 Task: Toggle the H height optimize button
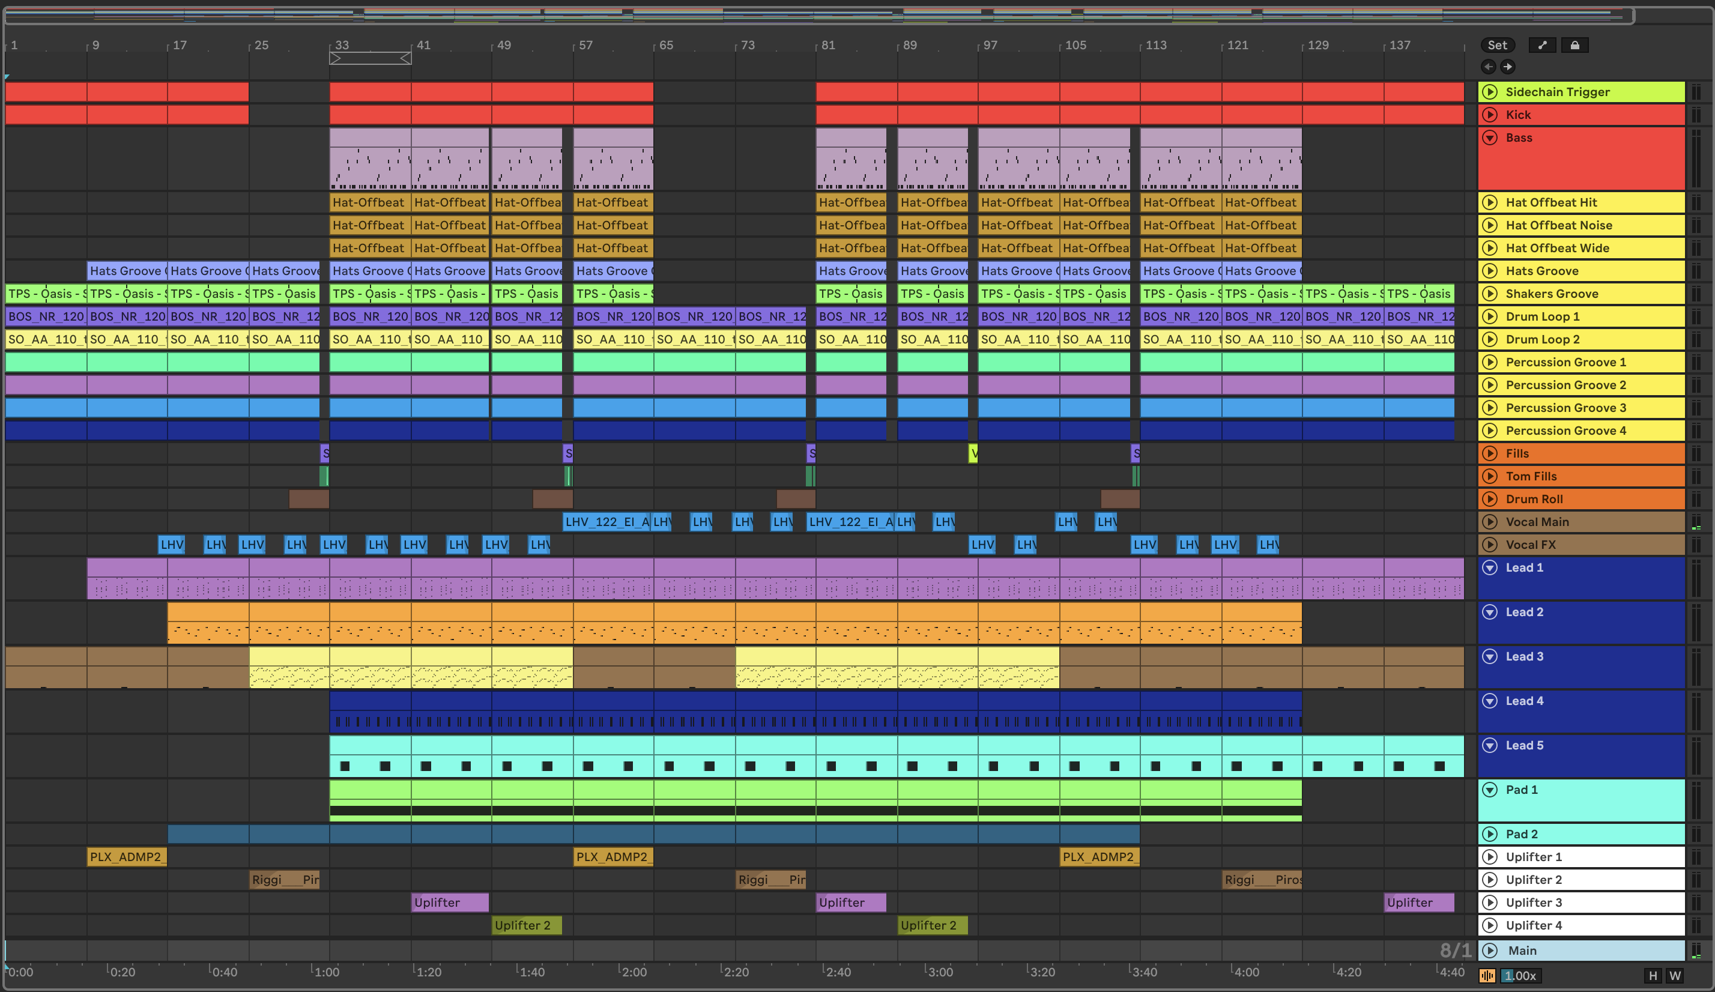(1653, 976)
